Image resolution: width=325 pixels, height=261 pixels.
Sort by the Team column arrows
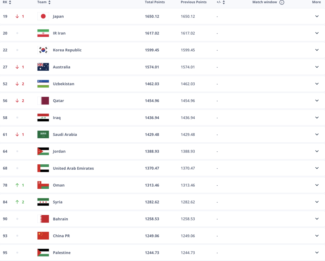coord(49,2)
